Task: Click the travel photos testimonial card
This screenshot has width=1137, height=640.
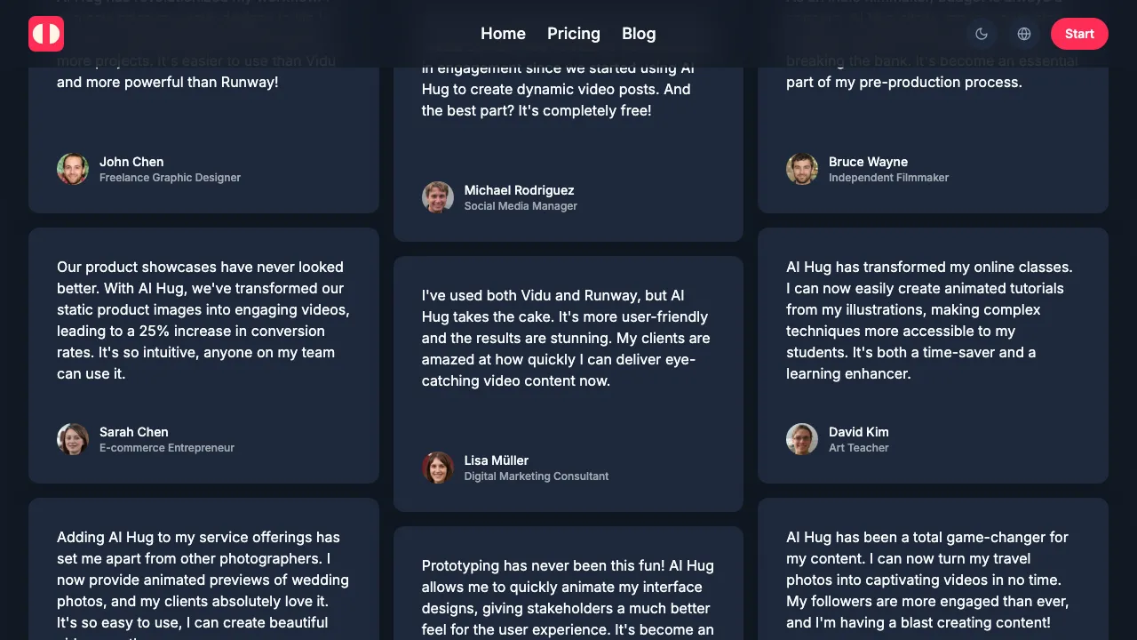Action: pyautogui.click(x=930, y=580)
